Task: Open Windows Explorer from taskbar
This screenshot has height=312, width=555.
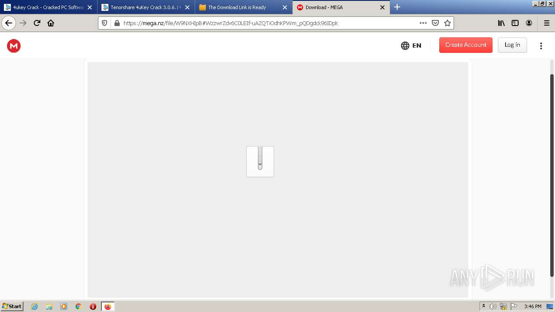Action: point(49,306)
